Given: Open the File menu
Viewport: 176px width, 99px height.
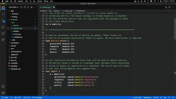Looking at the screenshot, I should 11,1.
